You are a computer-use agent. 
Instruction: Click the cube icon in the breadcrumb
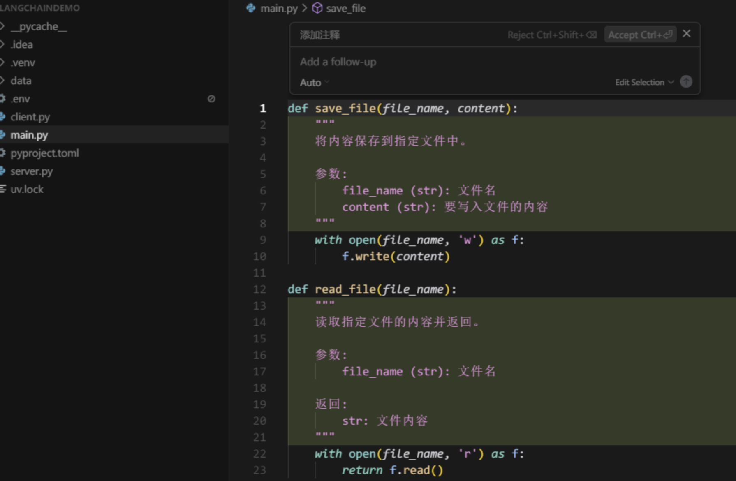[x=317, y=8]
